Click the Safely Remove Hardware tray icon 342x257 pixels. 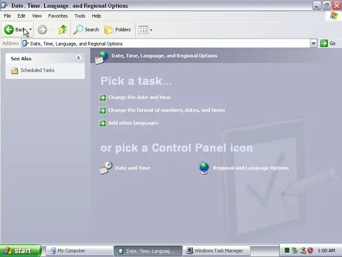coord(295,251)
